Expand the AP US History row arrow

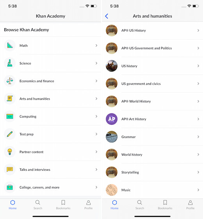(198, 31)
